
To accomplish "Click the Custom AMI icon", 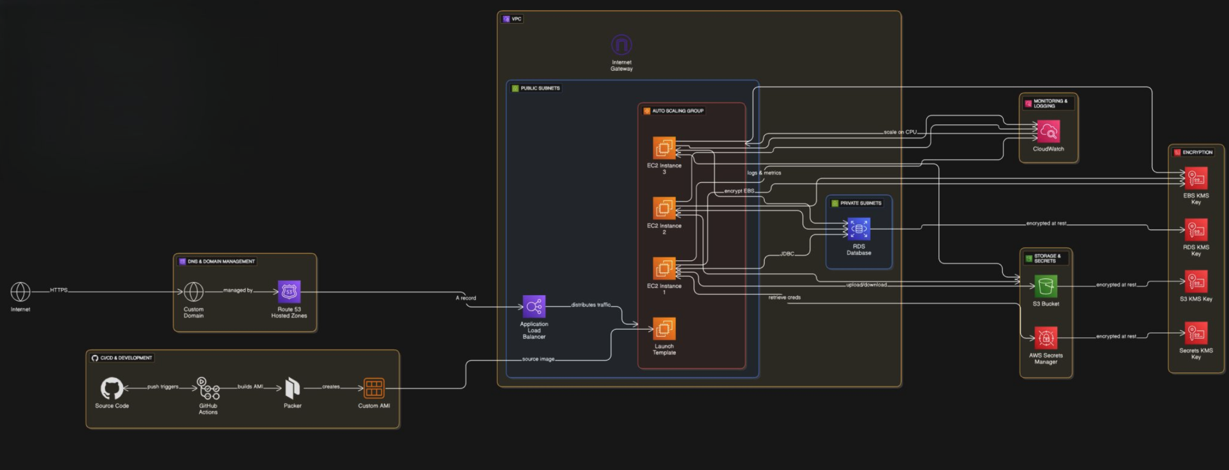I will click(x=374, y=388).
